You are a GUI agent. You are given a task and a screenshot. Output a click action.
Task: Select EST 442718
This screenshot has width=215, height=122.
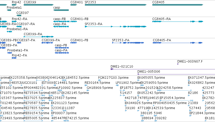coord(131,98)
